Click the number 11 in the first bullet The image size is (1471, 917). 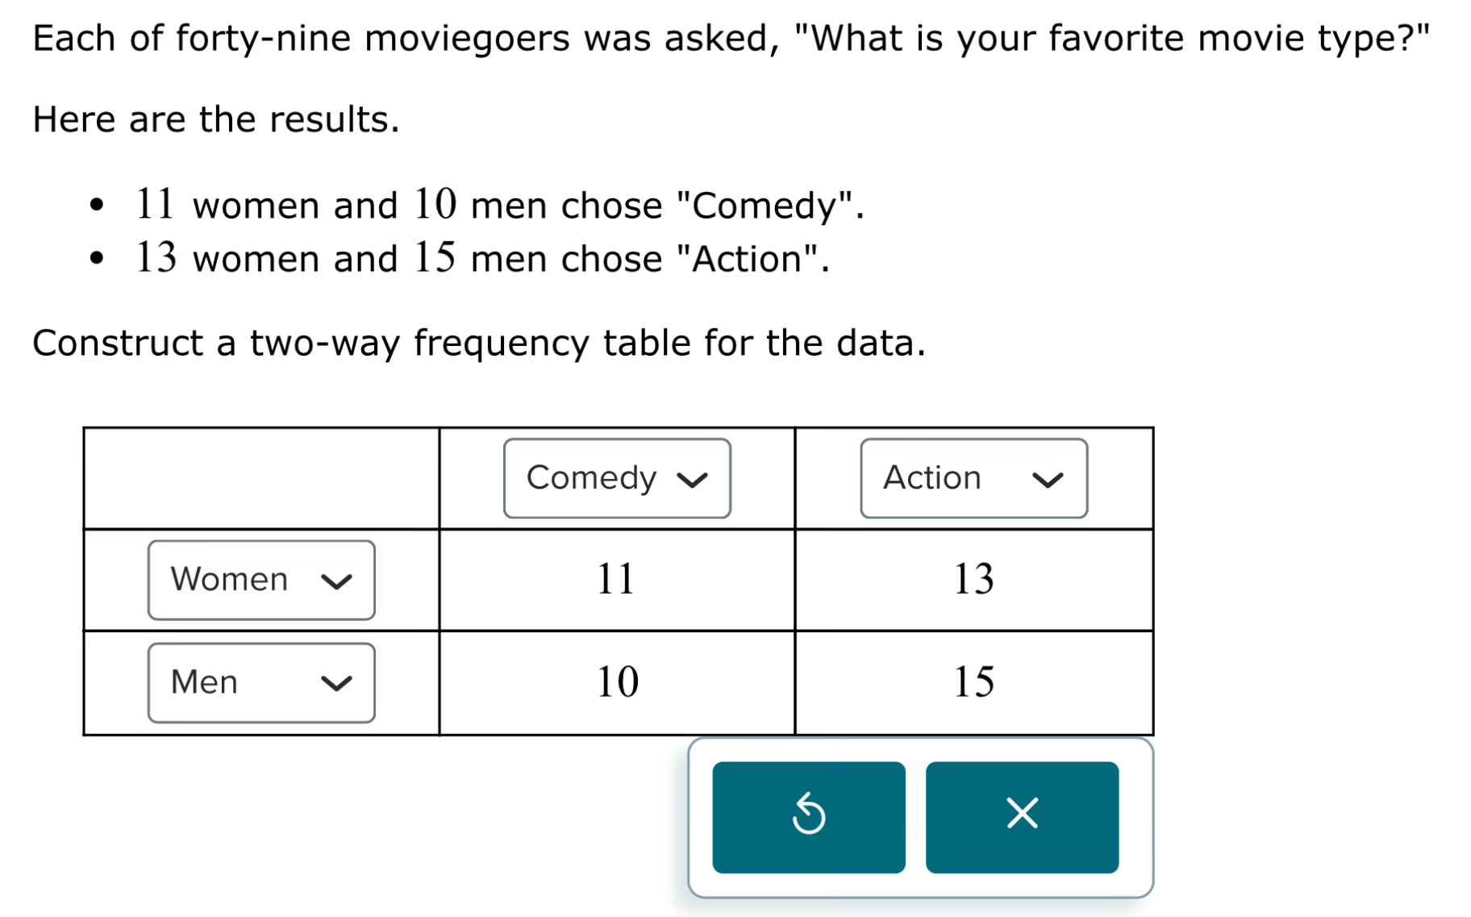(155, 204)
